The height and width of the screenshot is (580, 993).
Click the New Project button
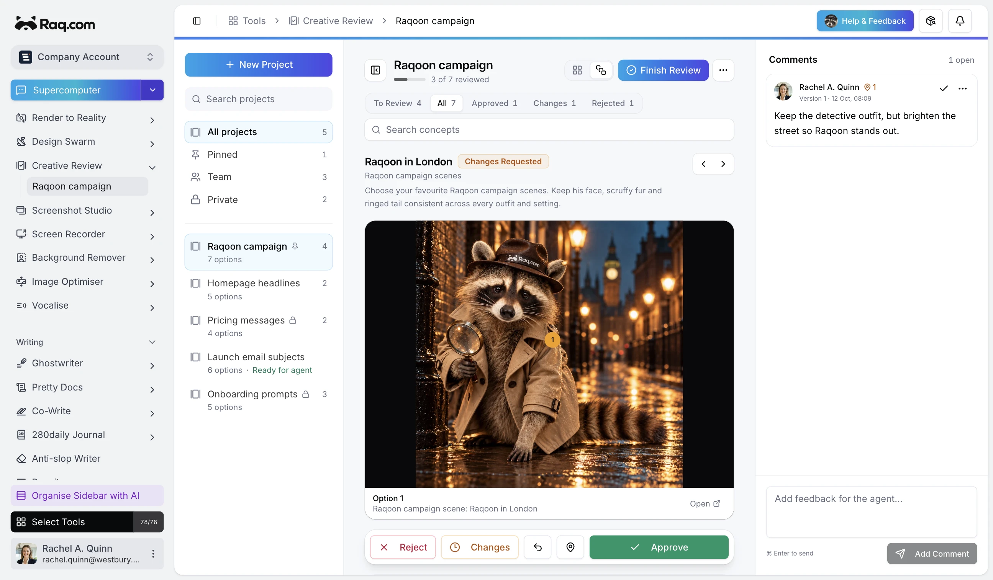259,65
